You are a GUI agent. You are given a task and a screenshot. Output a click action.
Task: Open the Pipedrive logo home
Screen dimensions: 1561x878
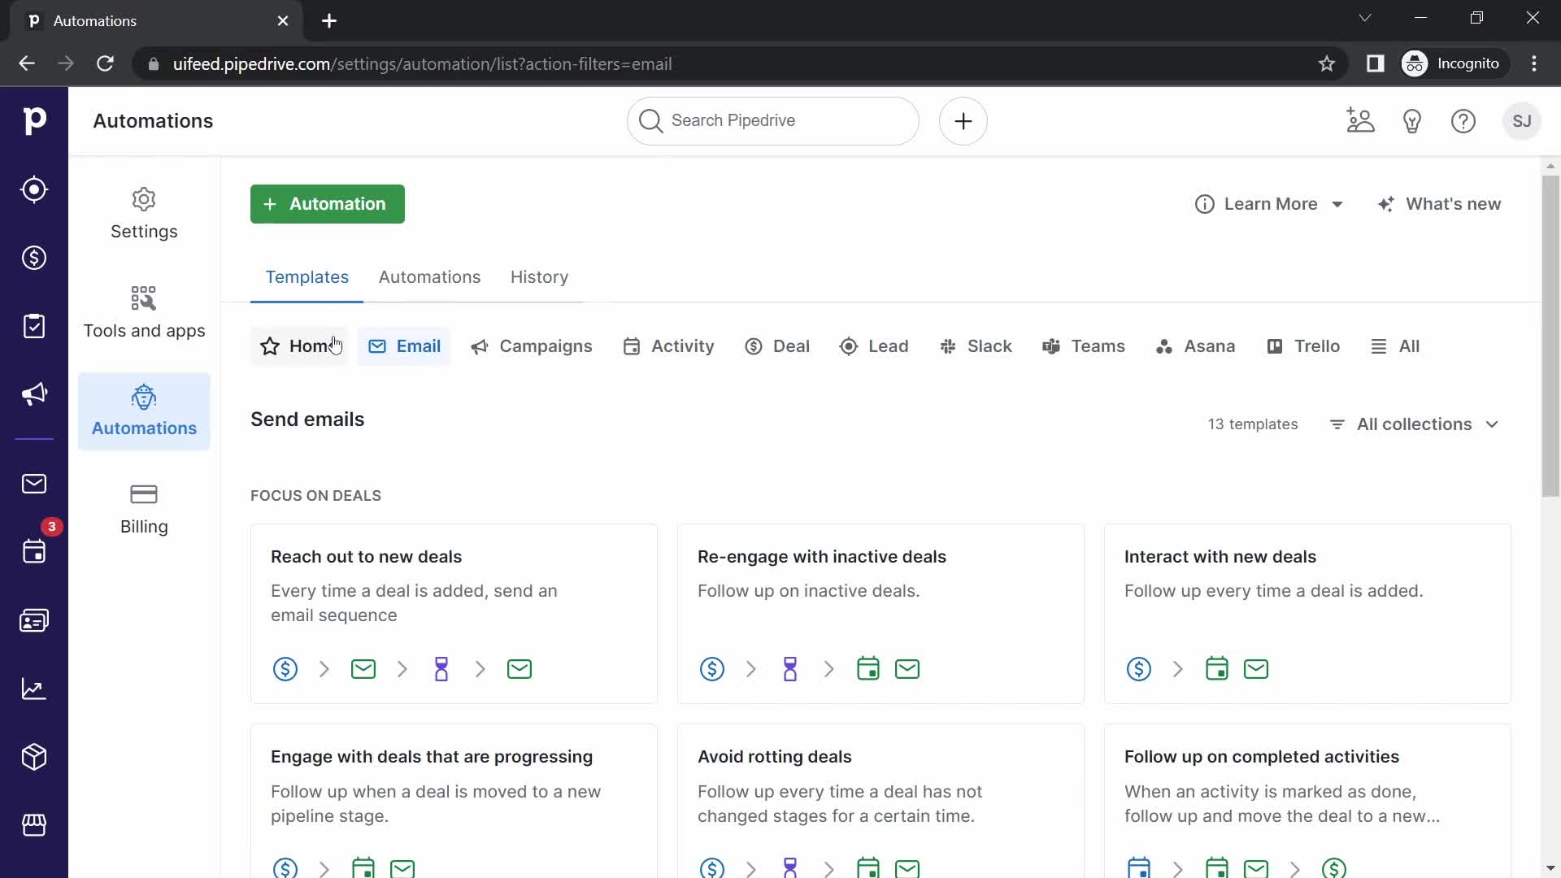pos(34,121)
